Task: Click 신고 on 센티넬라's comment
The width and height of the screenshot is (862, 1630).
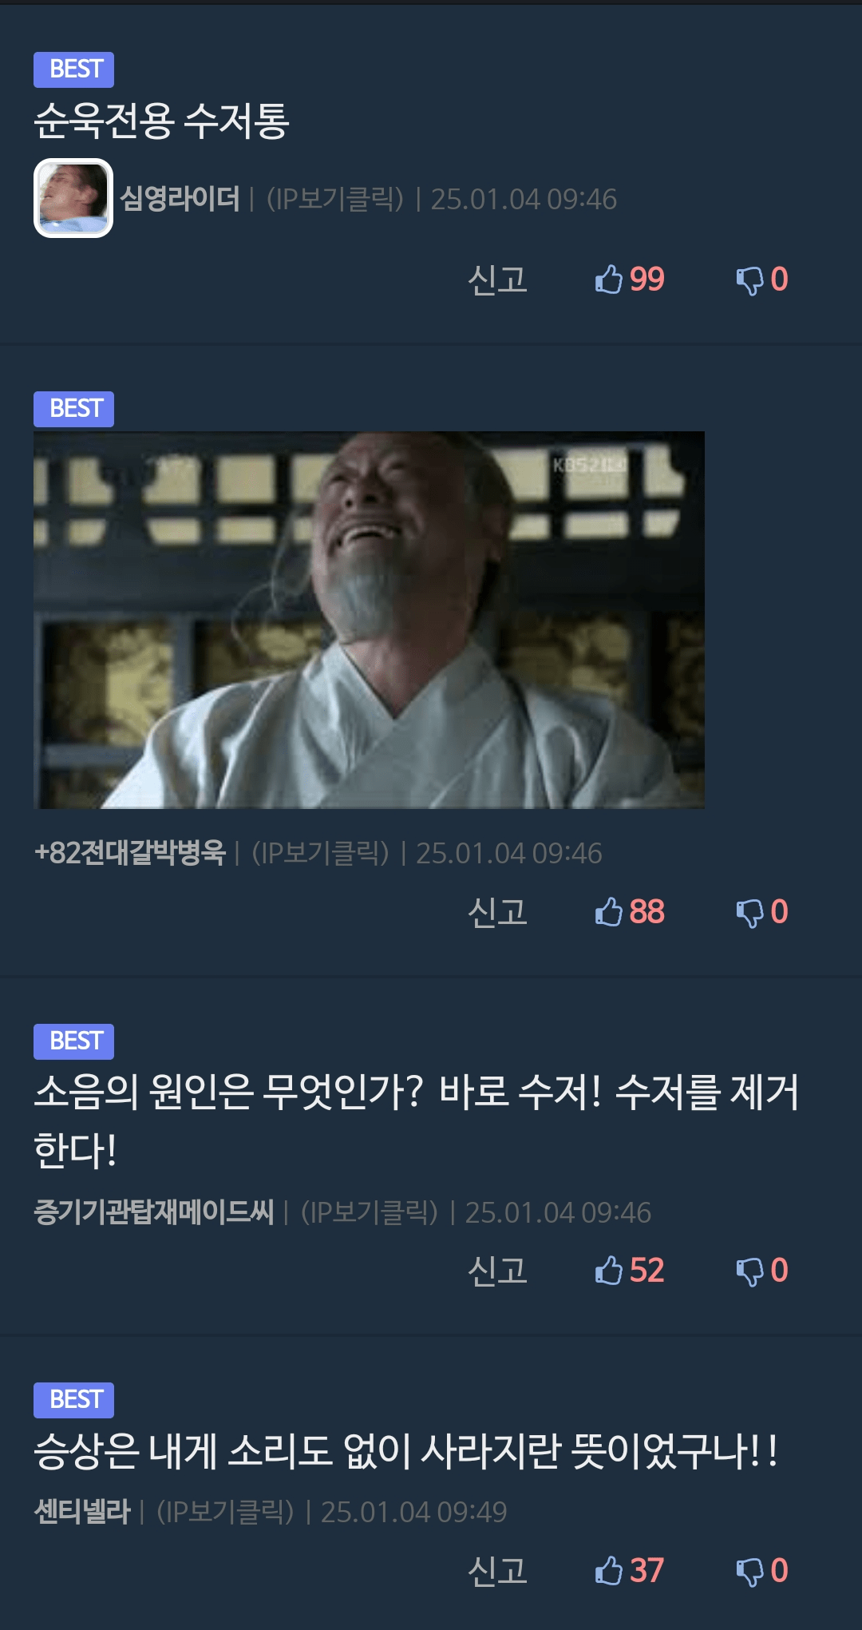Action: click(497, 1571)
